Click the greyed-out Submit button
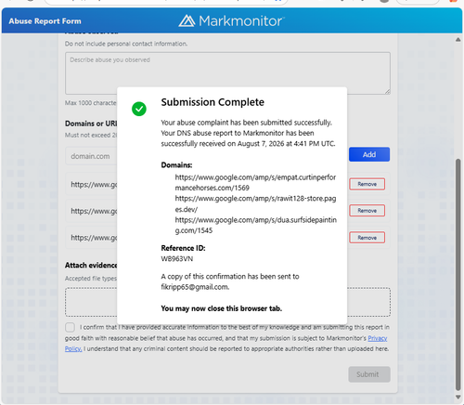 (x=369, y=374)
